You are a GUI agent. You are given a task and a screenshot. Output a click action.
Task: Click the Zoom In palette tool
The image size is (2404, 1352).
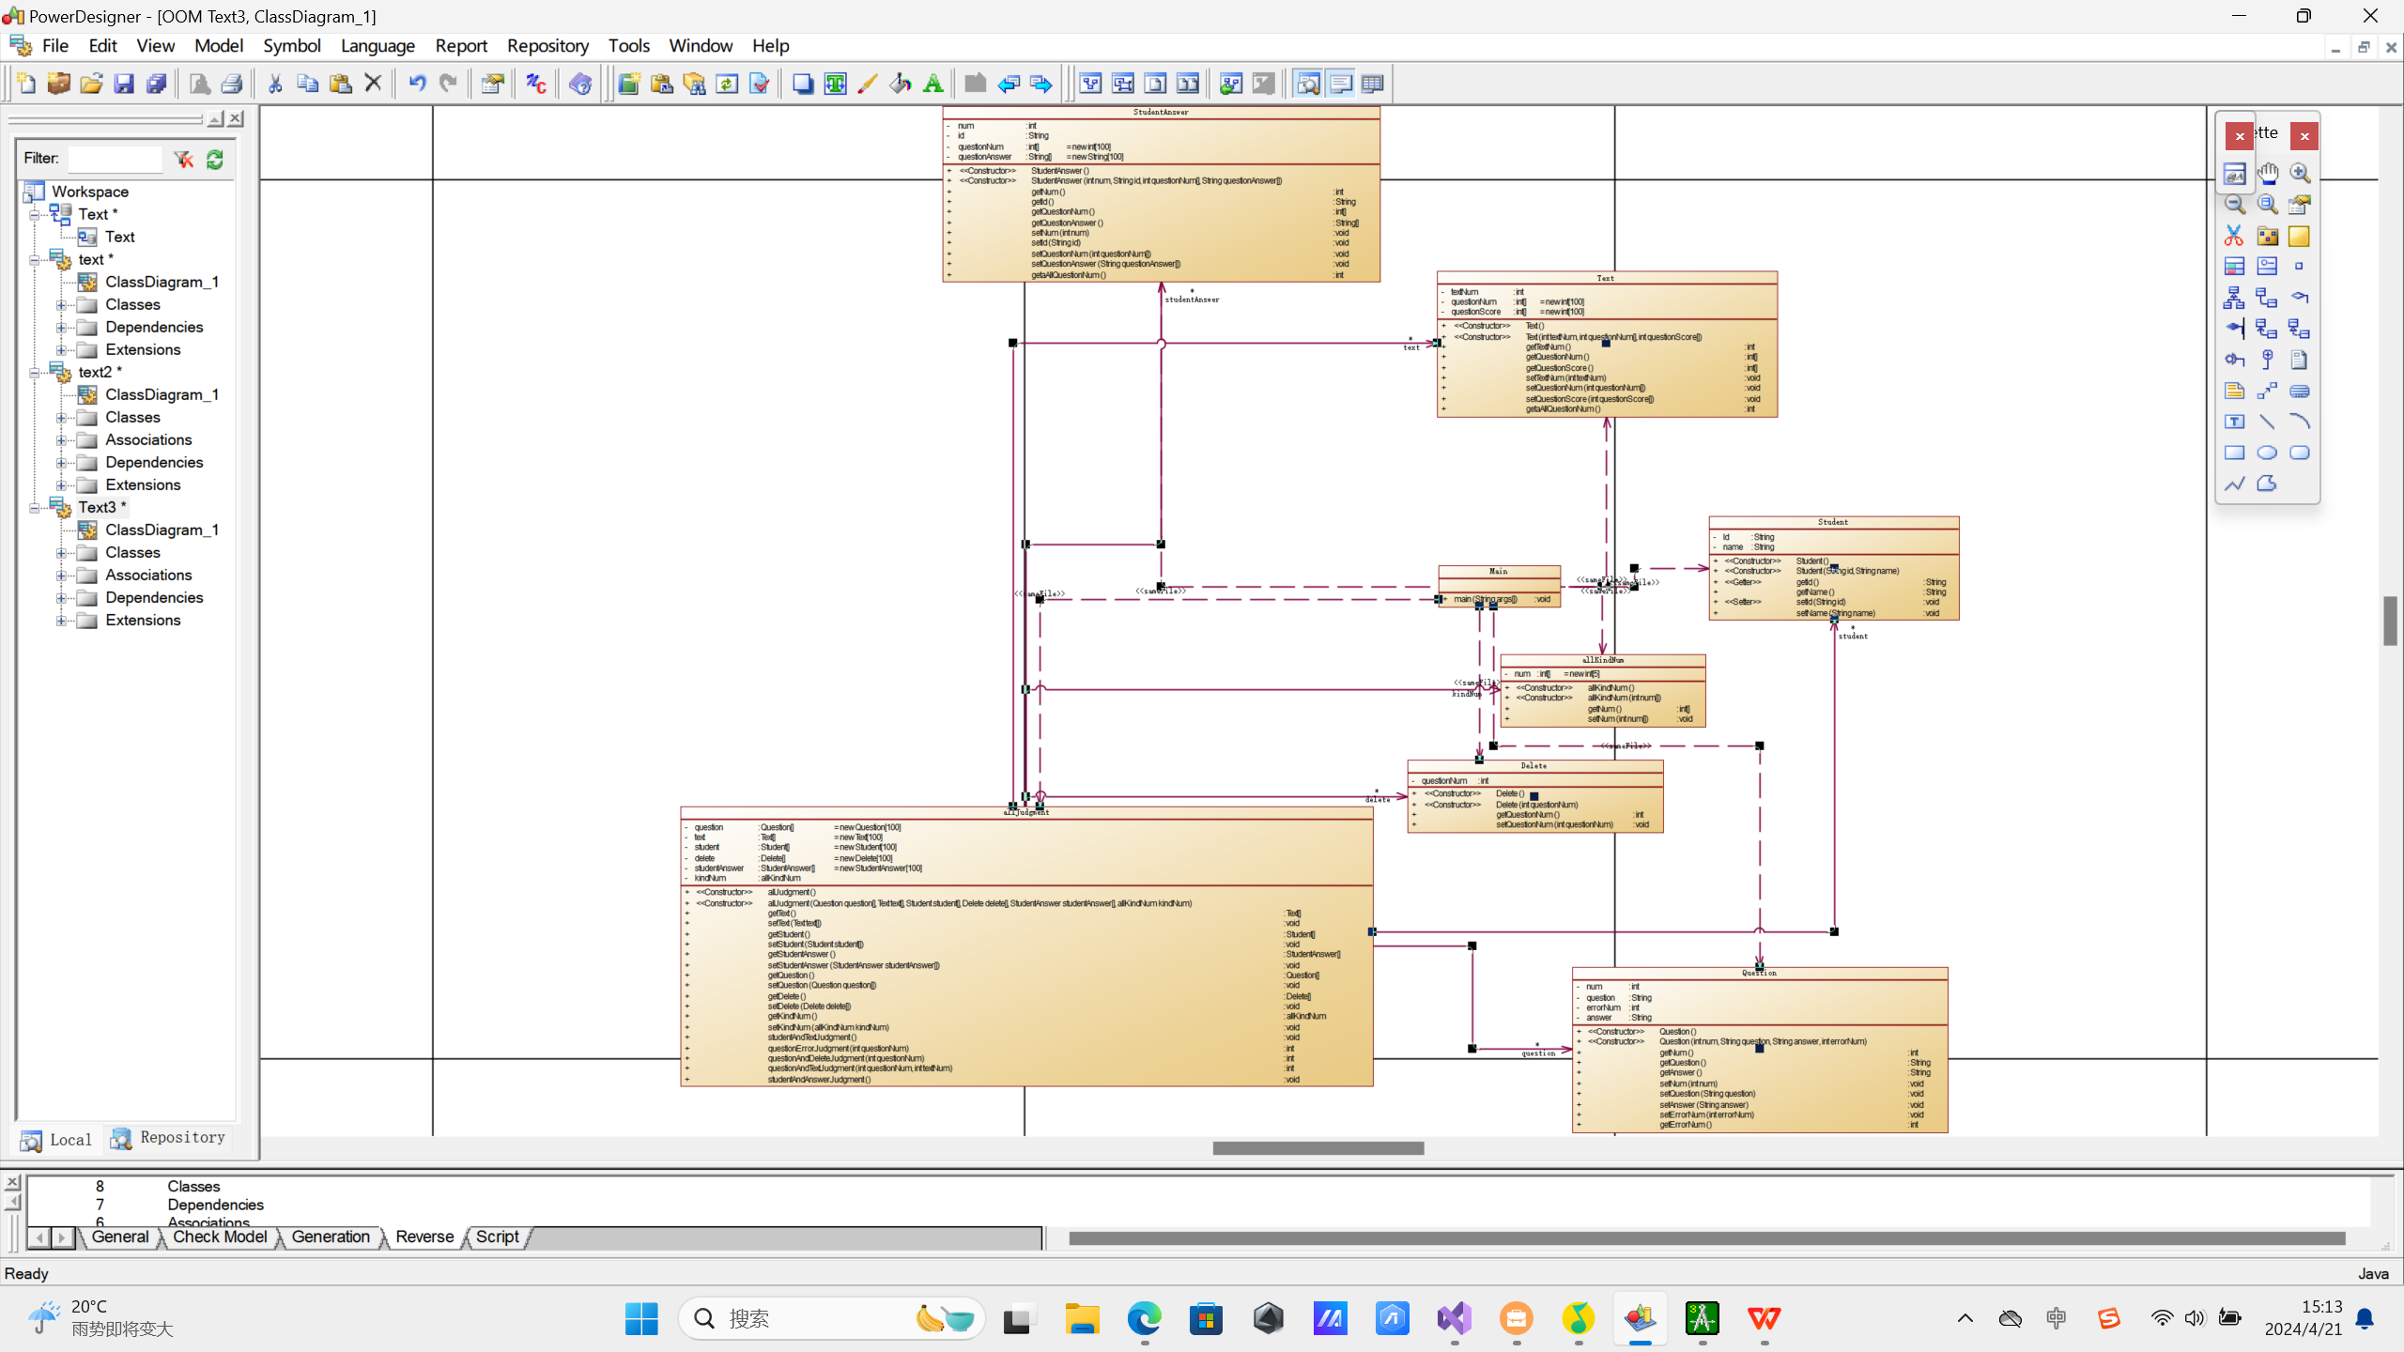[2300, 173]
